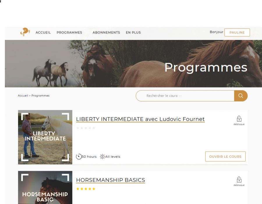Click the magnifying glass search button
Viewport: 262px width, 204px height.
tap(240, 96)
